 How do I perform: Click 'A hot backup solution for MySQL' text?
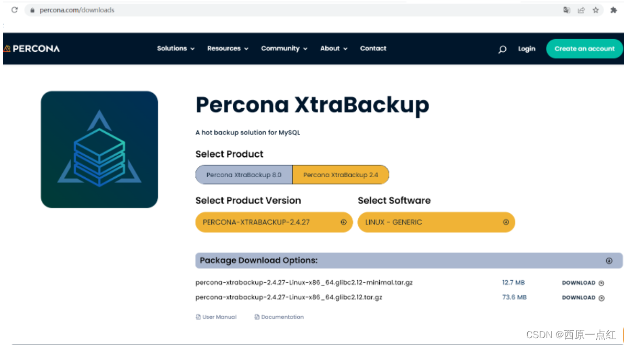[247, 132]
